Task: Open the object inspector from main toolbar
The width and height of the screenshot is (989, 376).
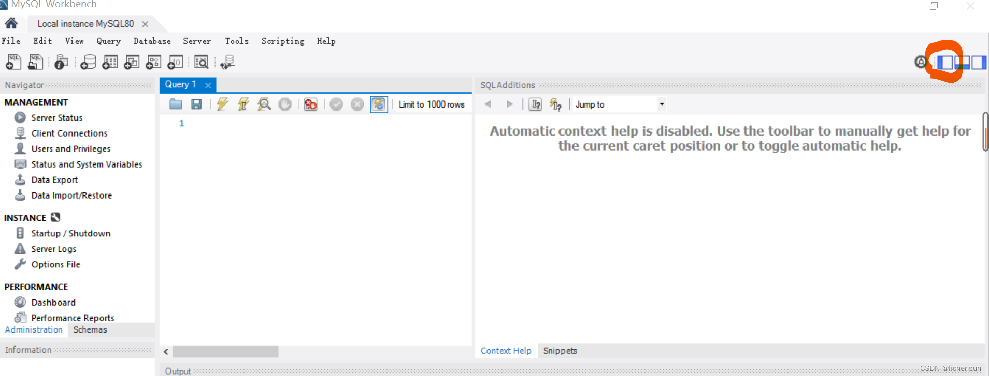Action: coord(61,62)
